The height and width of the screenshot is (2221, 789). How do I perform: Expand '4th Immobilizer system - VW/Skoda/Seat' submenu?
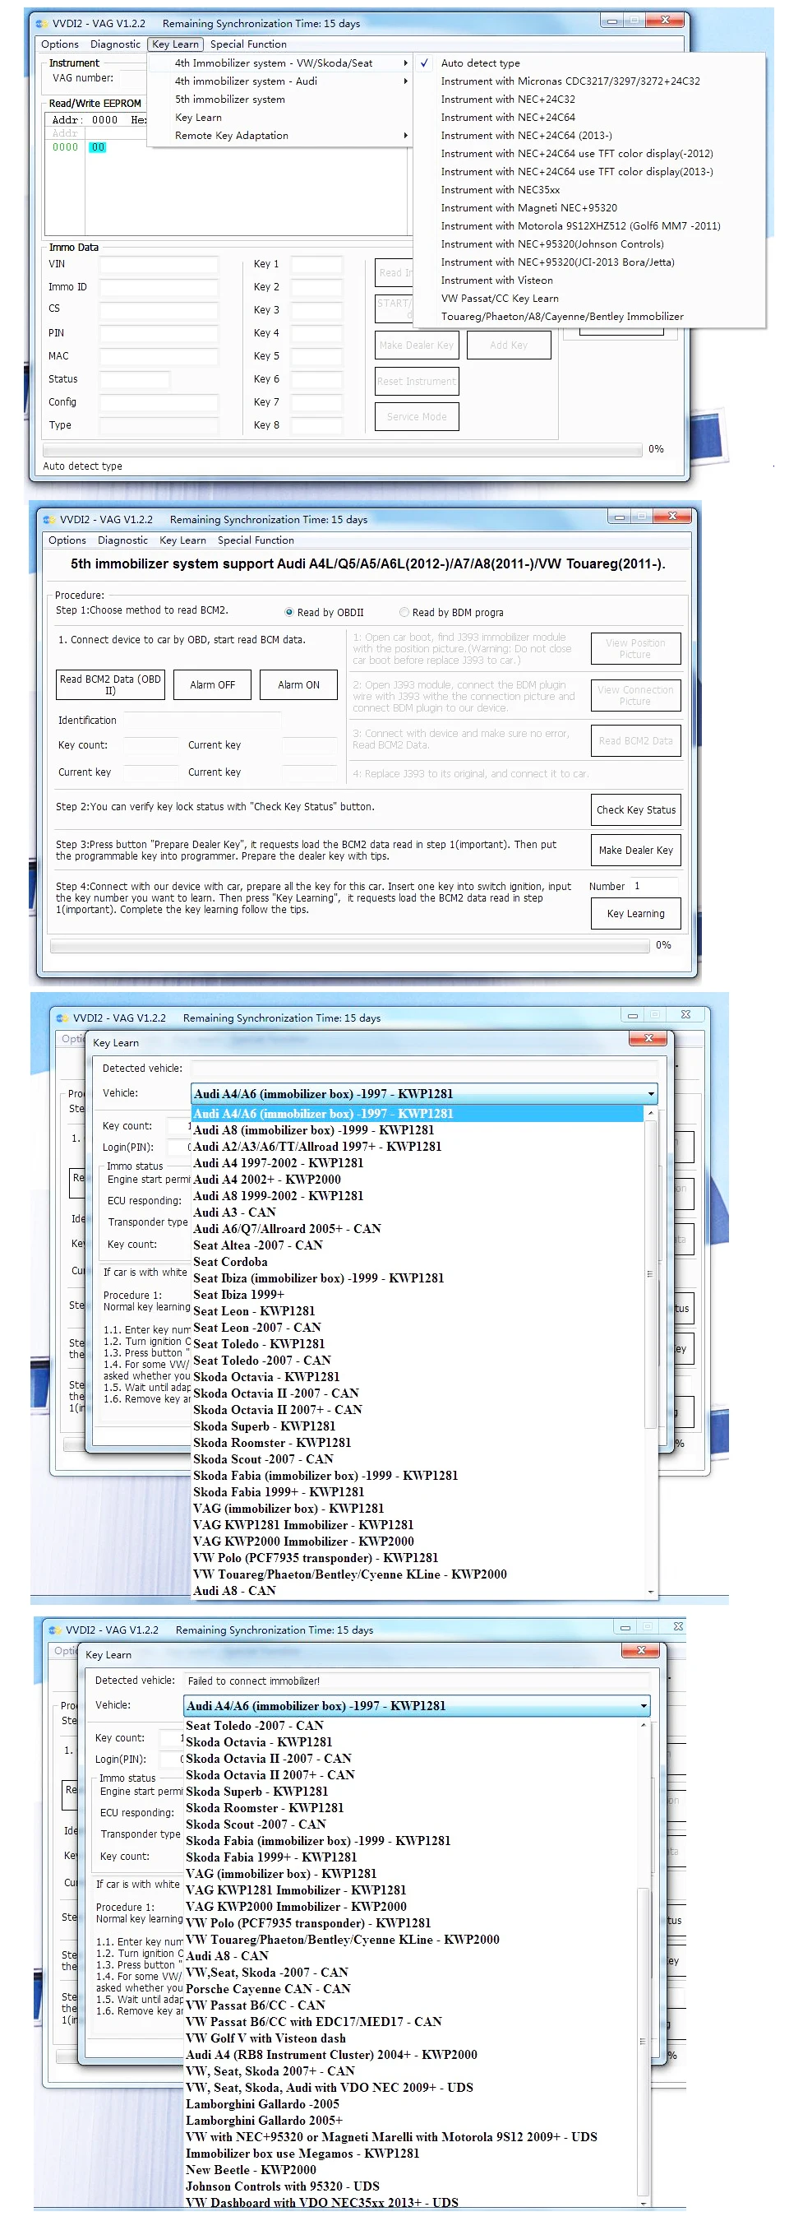point(280,63)
